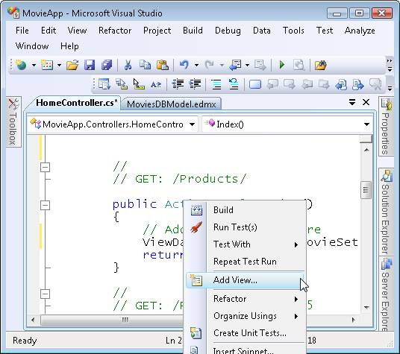Click the Find in Files icon
This screenshot has width=400, height=354.
point(299,66)
